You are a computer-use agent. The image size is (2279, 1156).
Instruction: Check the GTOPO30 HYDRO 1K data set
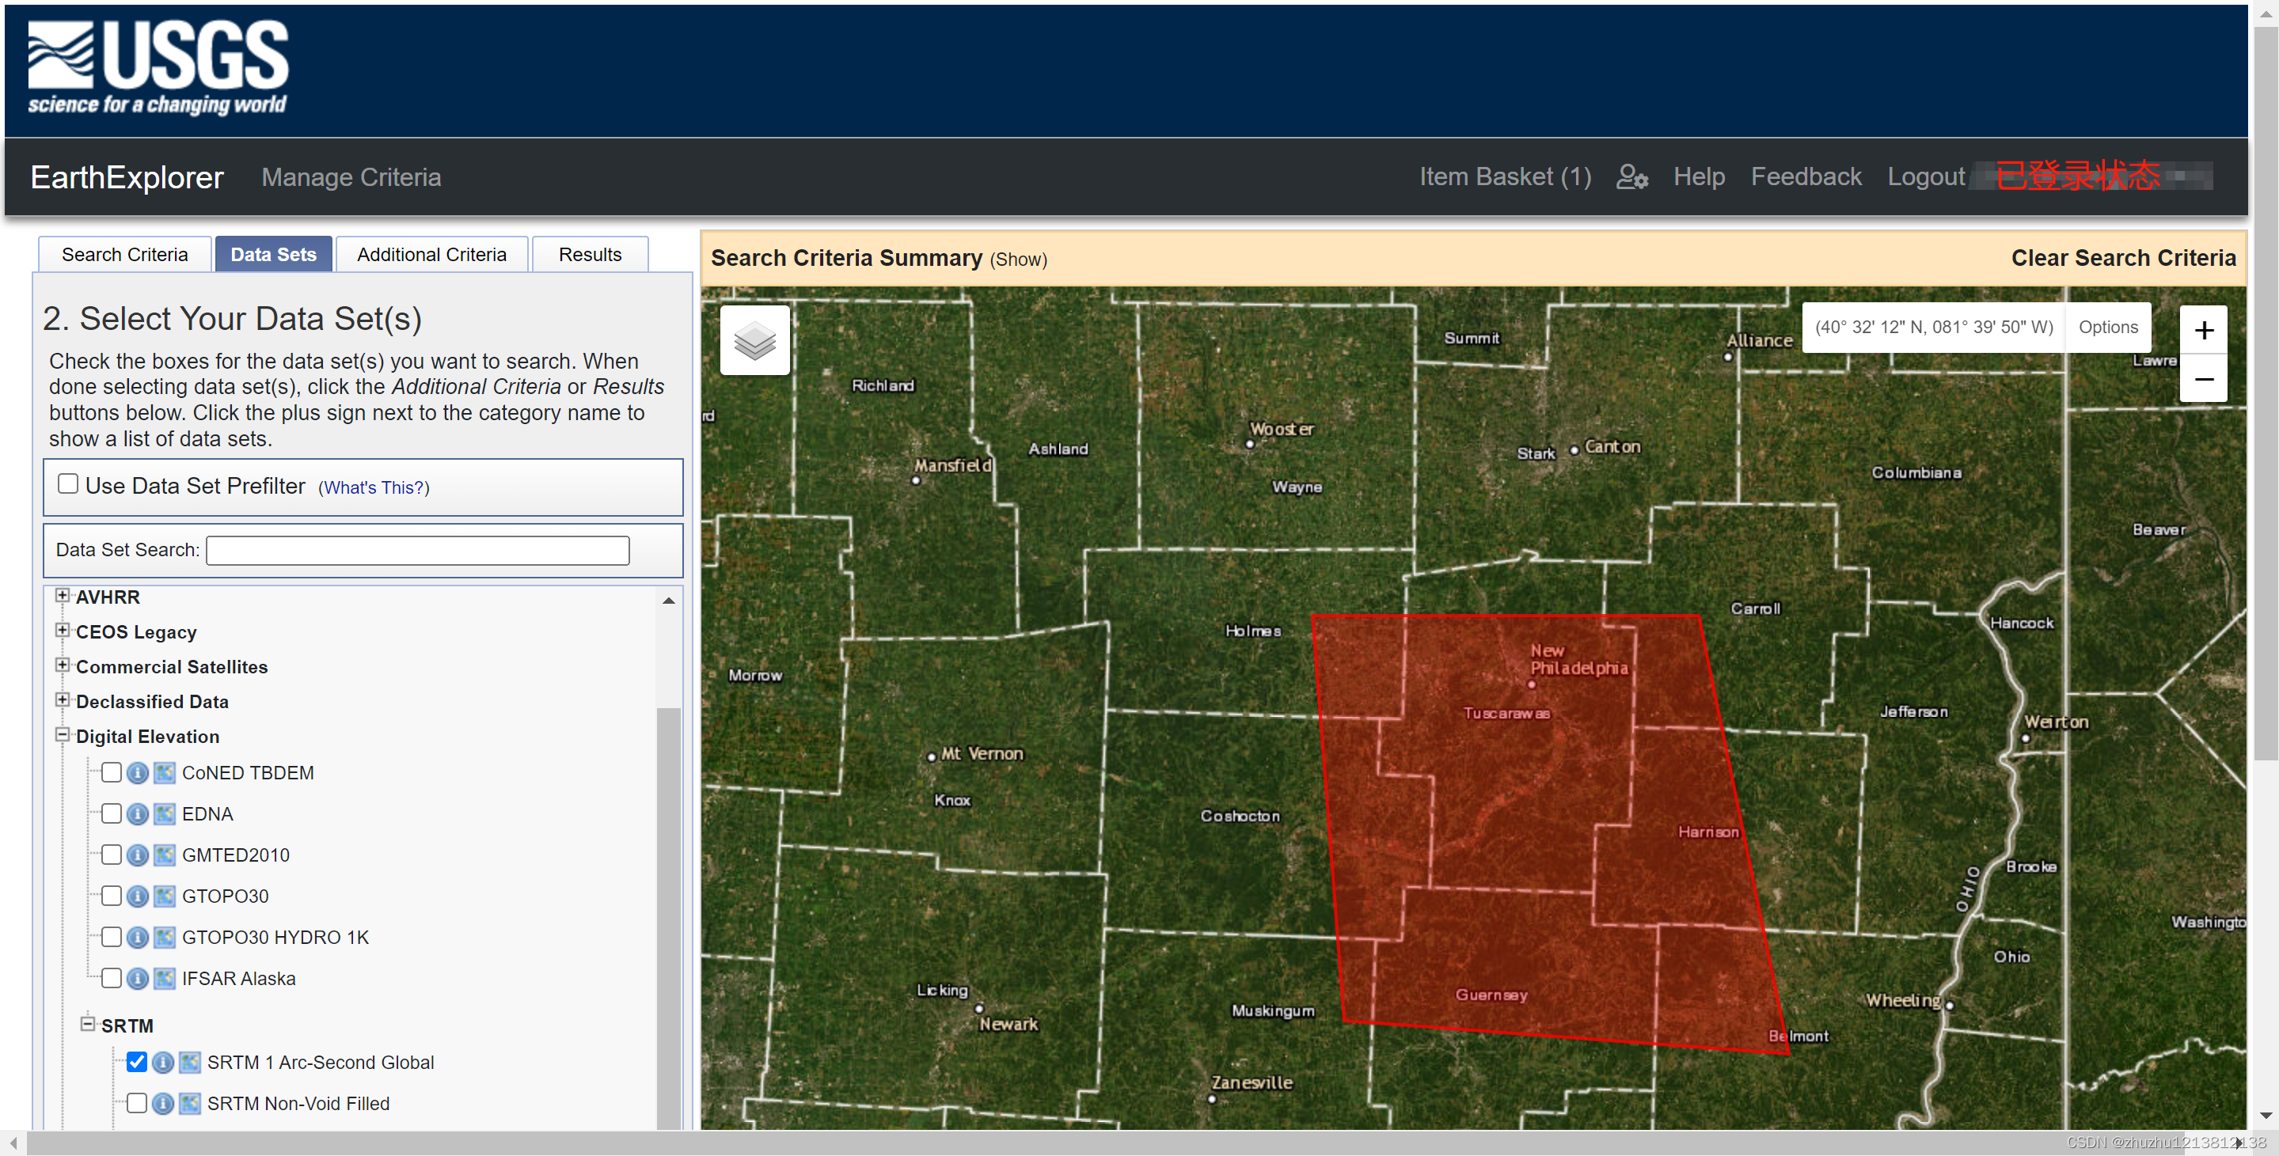(112, 937)
